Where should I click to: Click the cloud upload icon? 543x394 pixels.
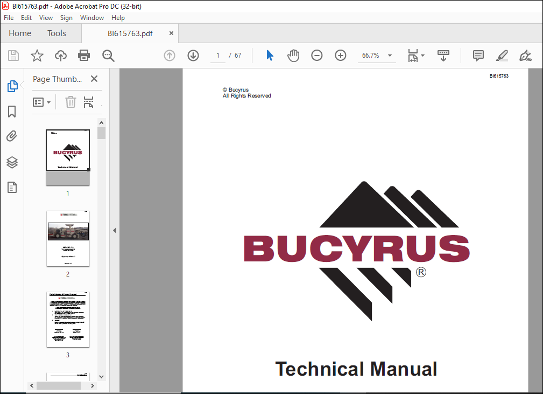point(61,56)
